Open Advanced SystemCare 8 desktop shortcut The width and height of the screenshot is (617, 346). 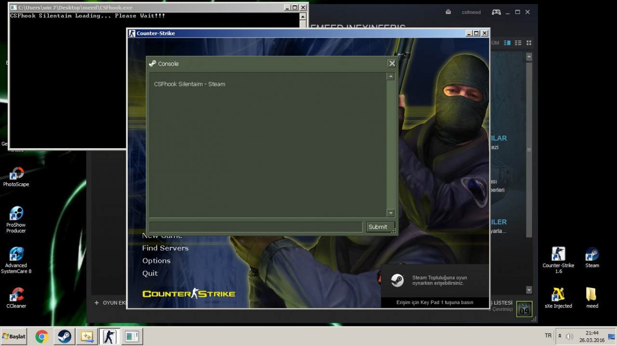(x=16, y=260)
